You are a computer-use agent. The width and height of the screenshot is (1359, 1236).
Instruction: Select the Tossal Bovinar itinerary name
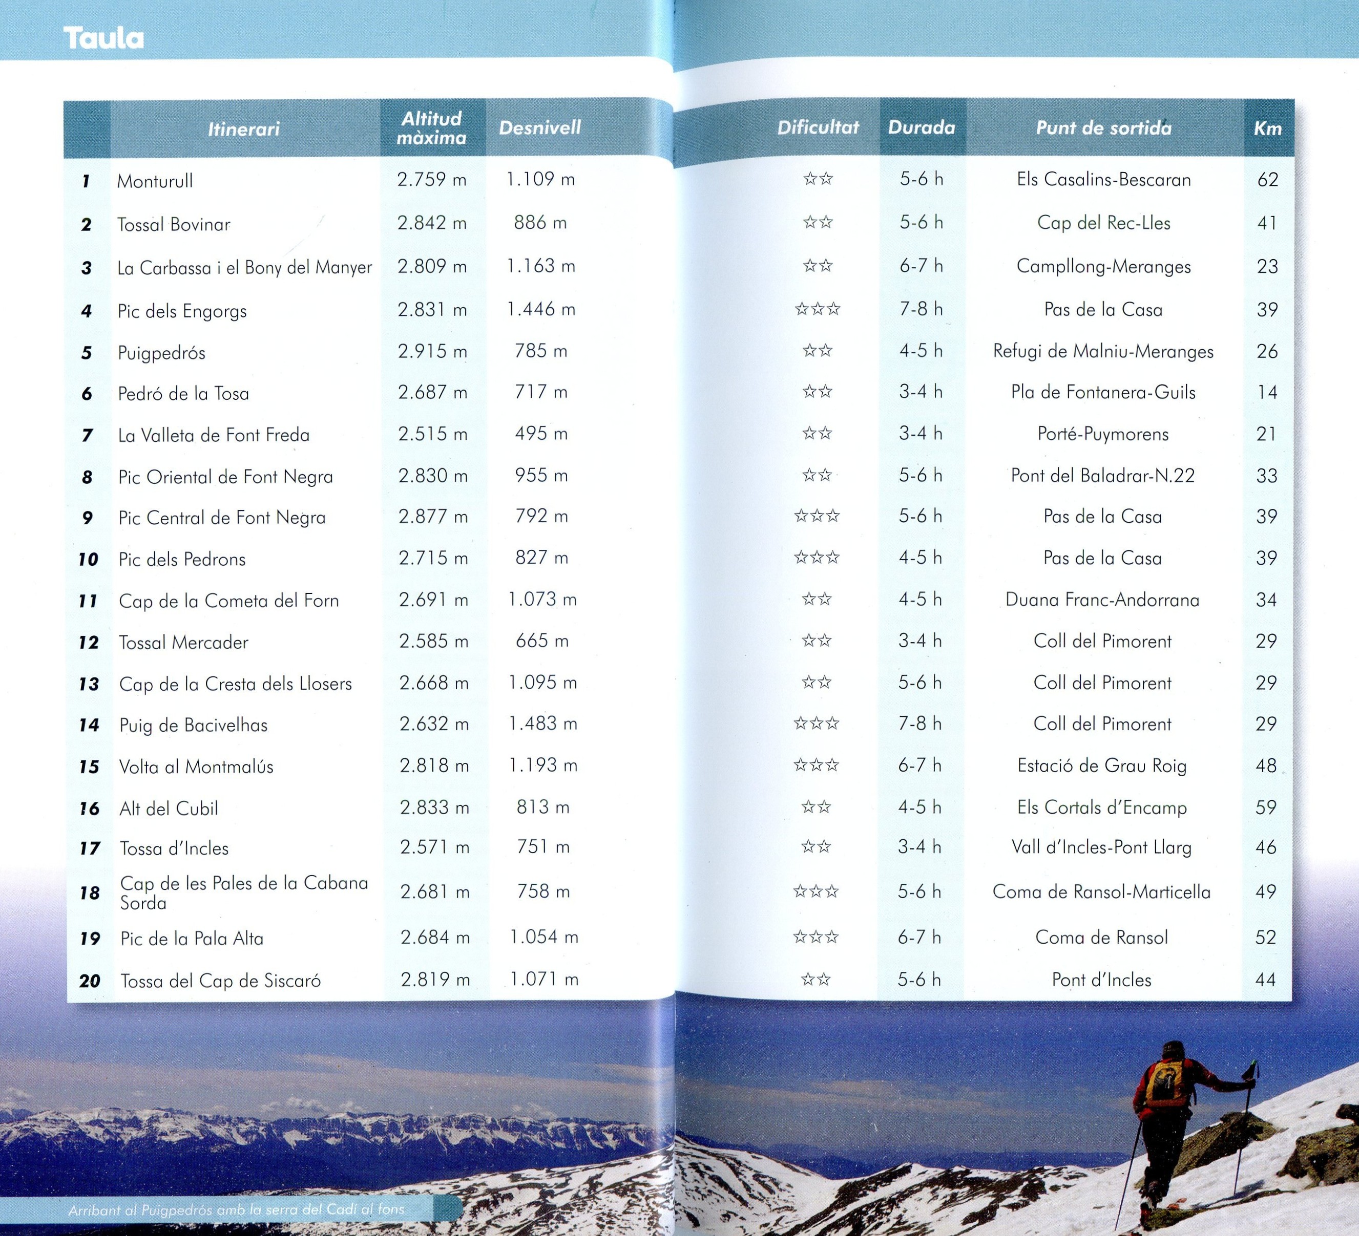[174, 224]
